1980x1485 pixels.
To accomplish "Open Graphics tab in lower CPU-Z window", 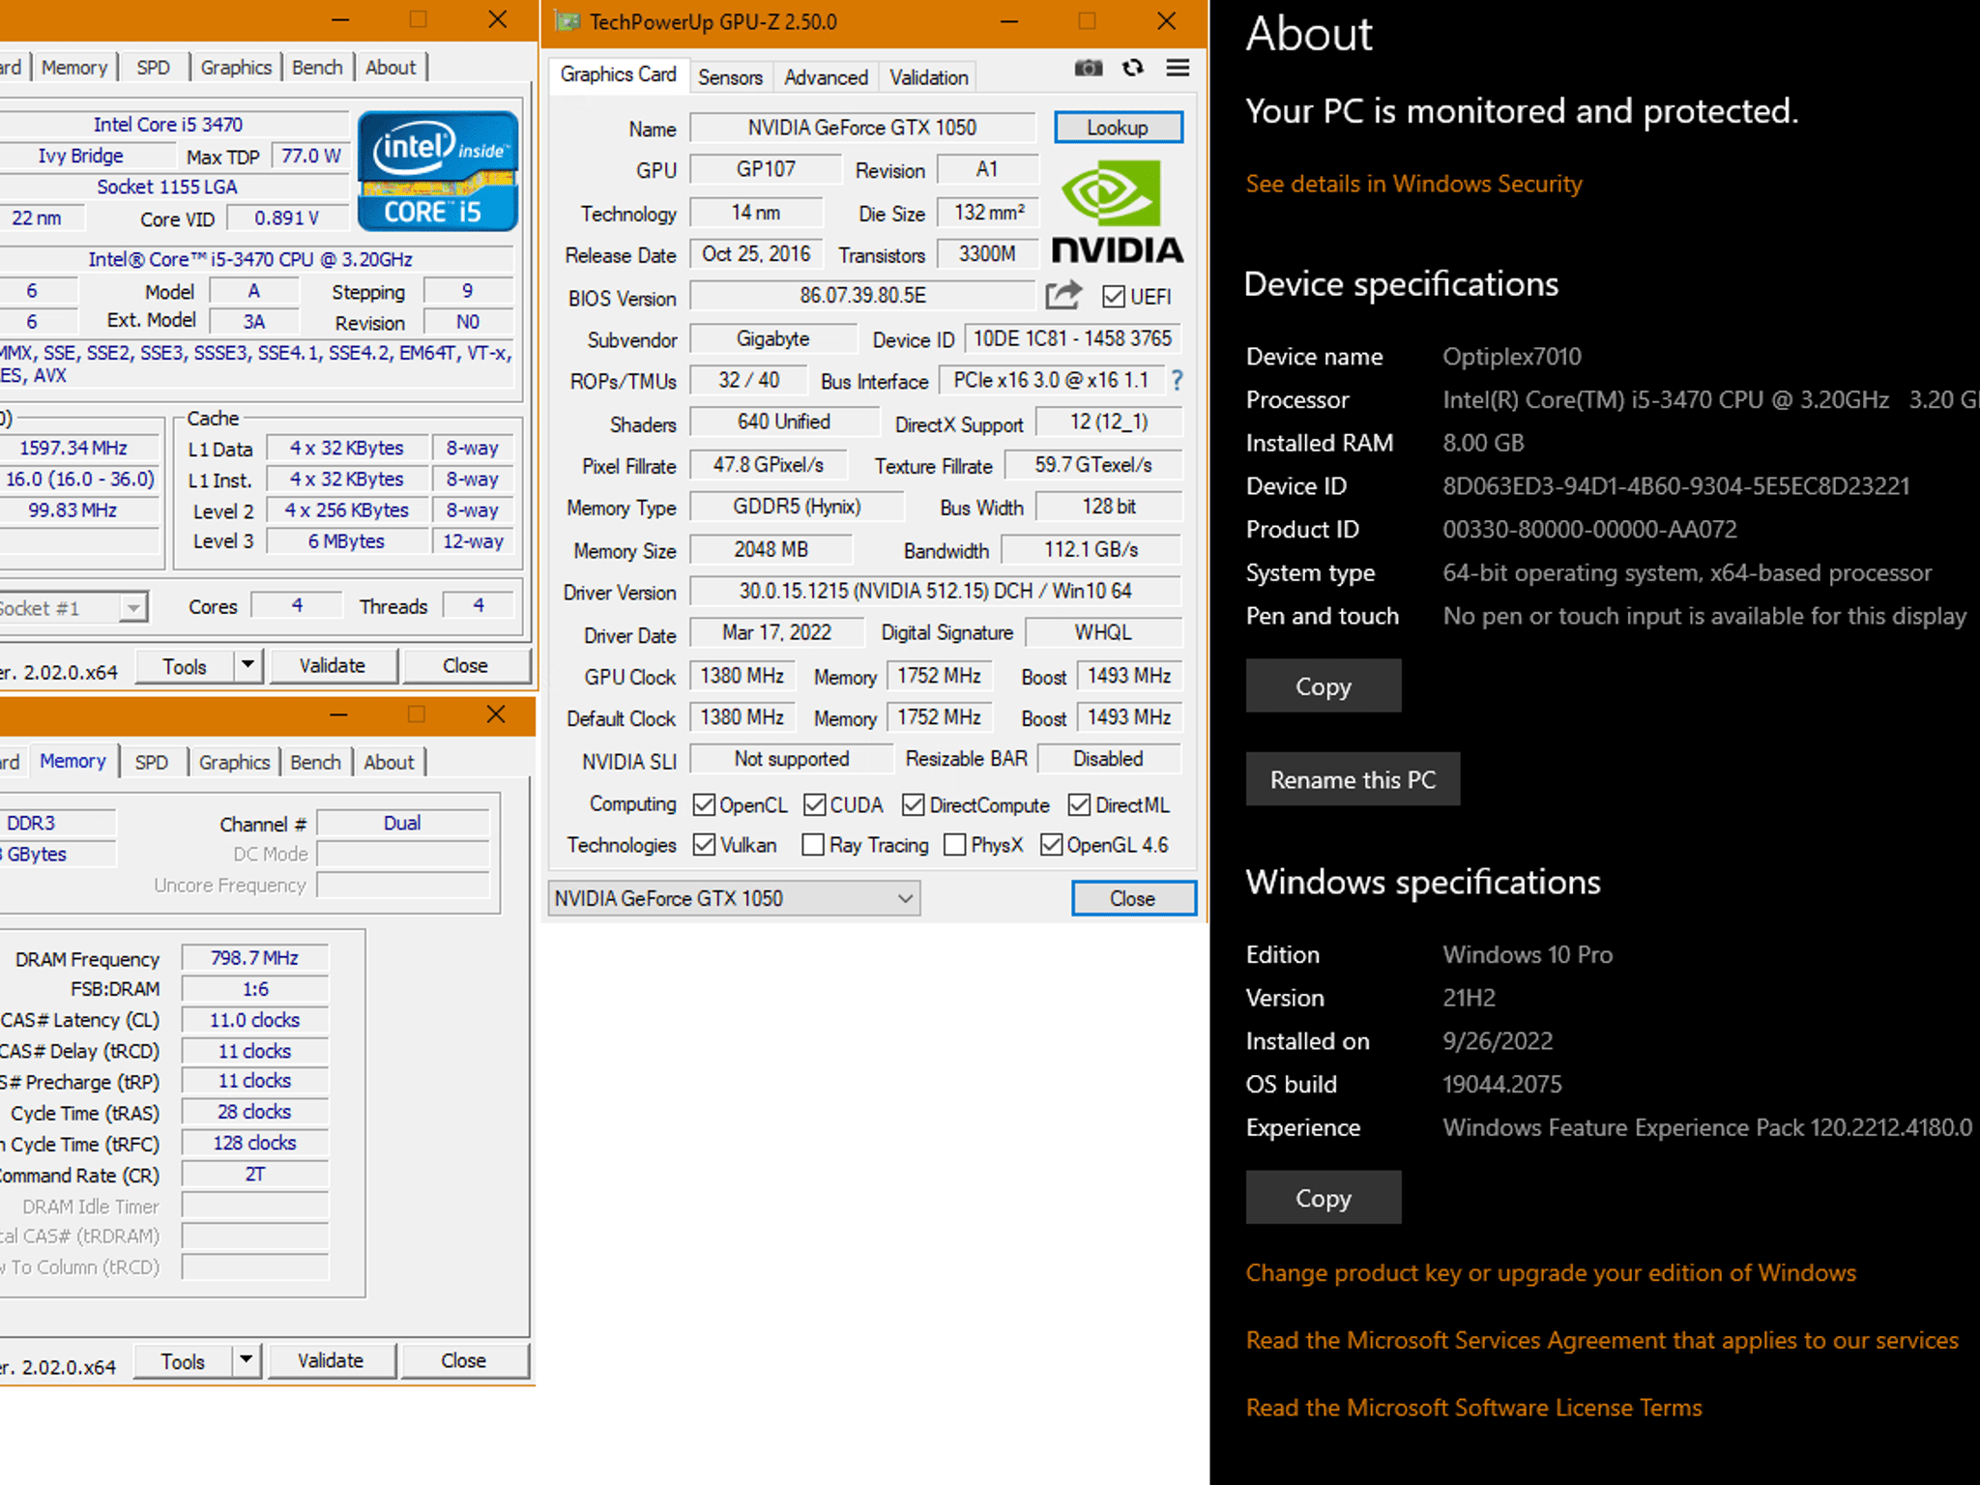I will coord(234,762).
